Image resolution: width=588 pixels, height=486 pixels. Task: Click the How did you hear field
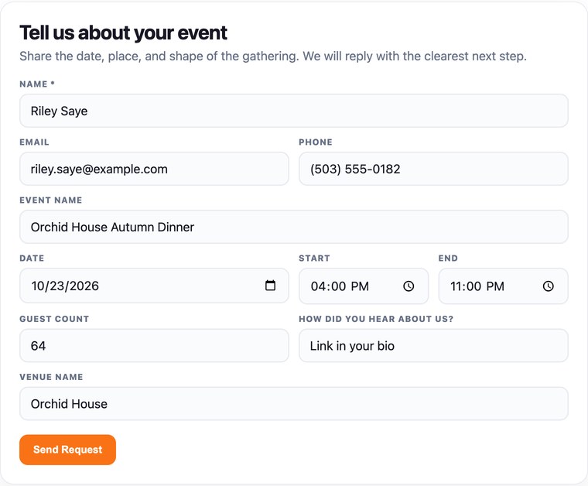point(433,345)
